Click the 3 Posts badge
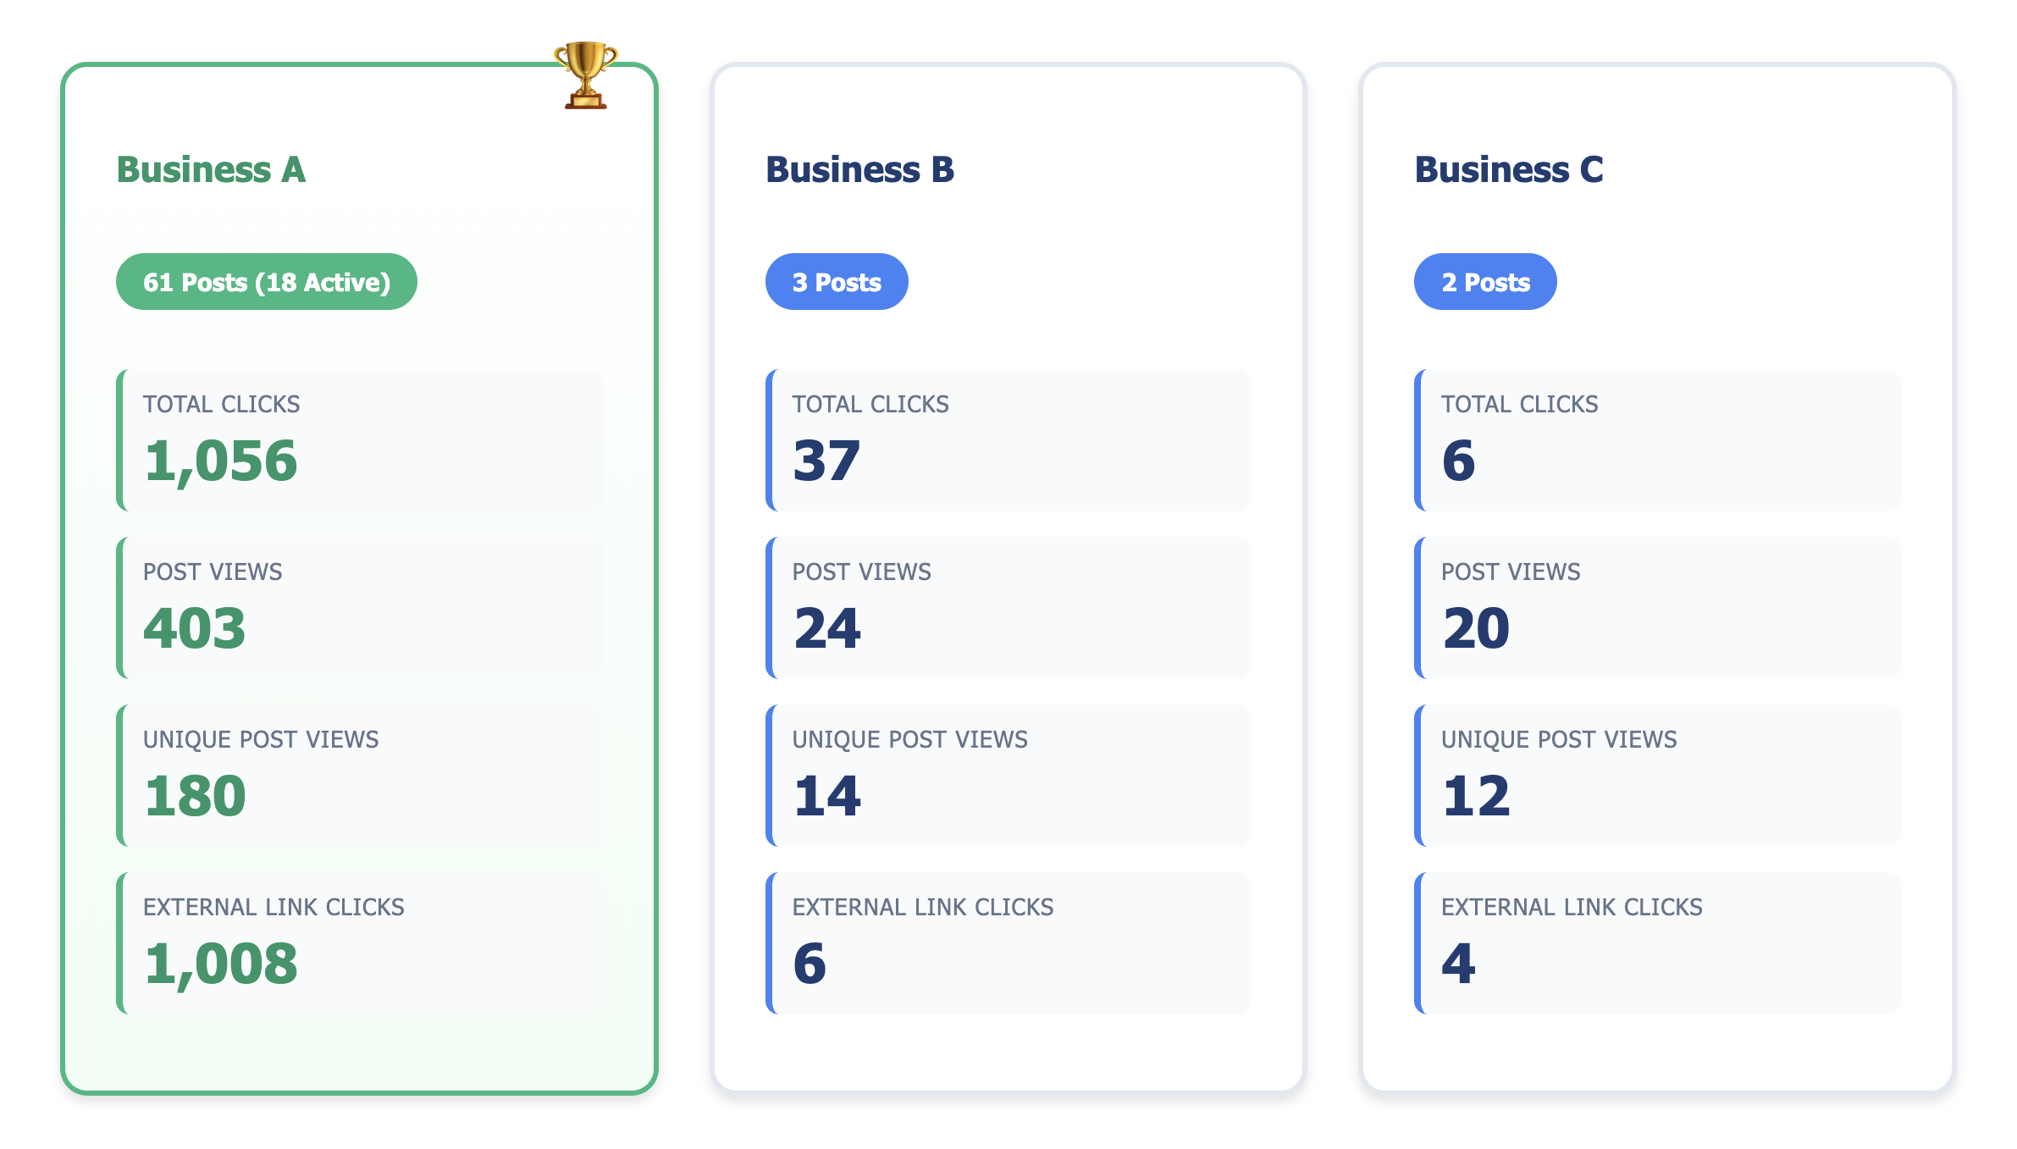2017x1149 pixels. click(837, 282)
